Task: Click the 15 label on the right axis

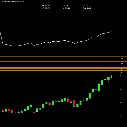Action: (122, 58)
